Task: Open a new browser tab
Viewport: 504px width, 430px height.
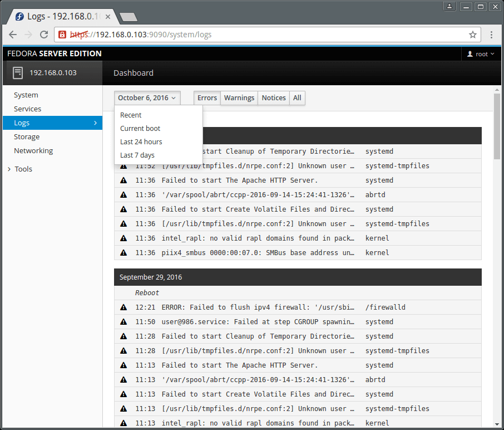Action: pyautogui.click(x=129, y=17)
